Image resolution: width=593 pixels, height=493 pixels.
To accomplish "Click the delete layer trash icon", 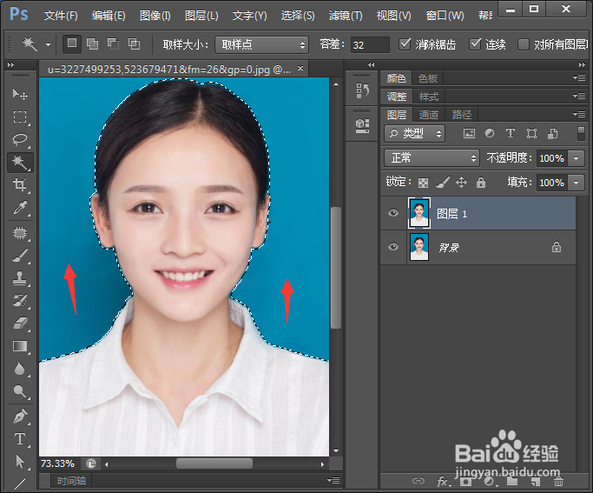I will pyautogui.click(x=558, y=481).
